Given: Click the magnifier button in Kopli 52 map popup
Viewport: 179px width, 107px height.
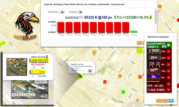Looking at the screenshot, I should (90, 71).
